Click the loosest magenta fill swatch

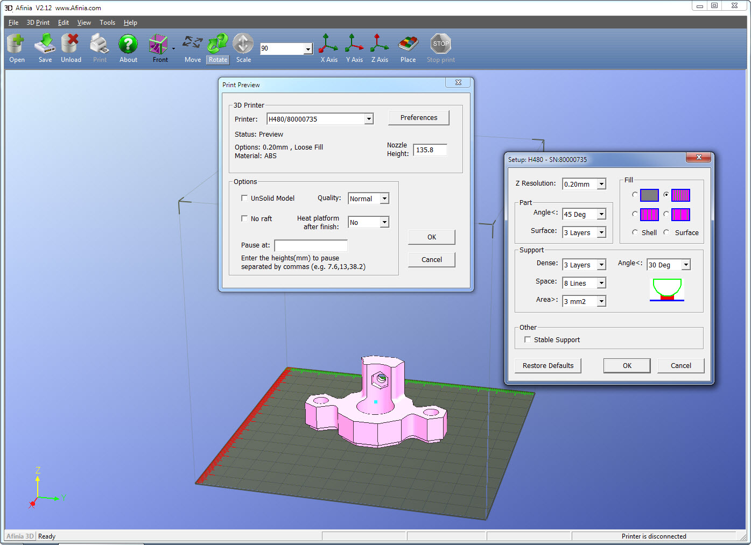coord(680,215)
